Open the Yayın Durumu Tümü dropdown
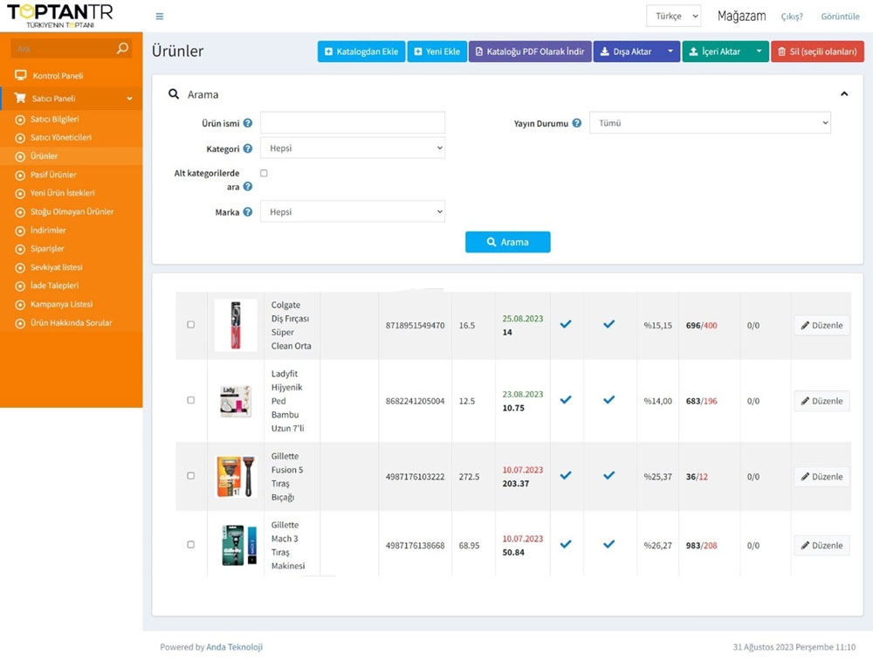 point(710,123)
